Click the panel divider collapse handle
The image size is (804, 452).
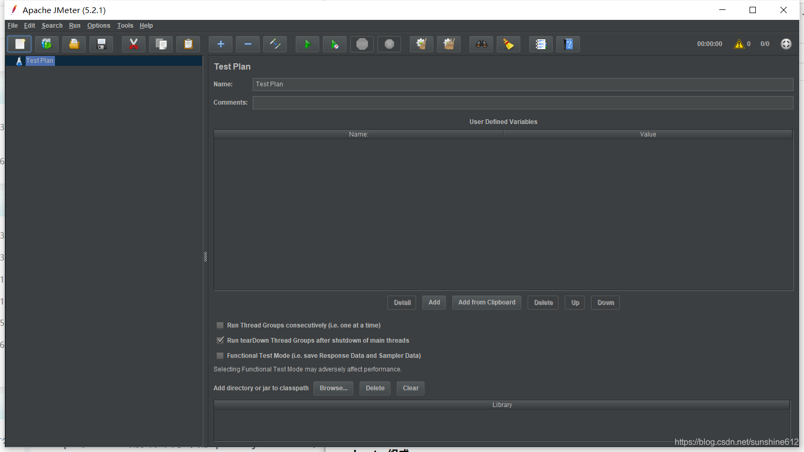tap(205, 256)
